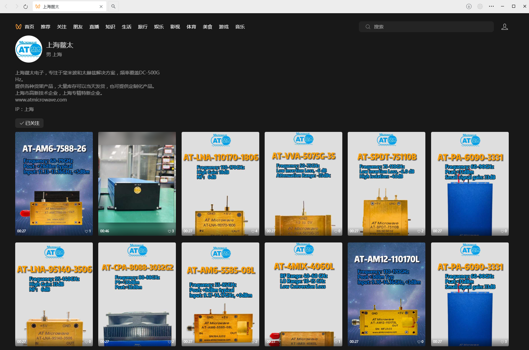Click the www.atmicrowave.com link
Viewport: 529px width, 350px height.
tap(41, 100)
